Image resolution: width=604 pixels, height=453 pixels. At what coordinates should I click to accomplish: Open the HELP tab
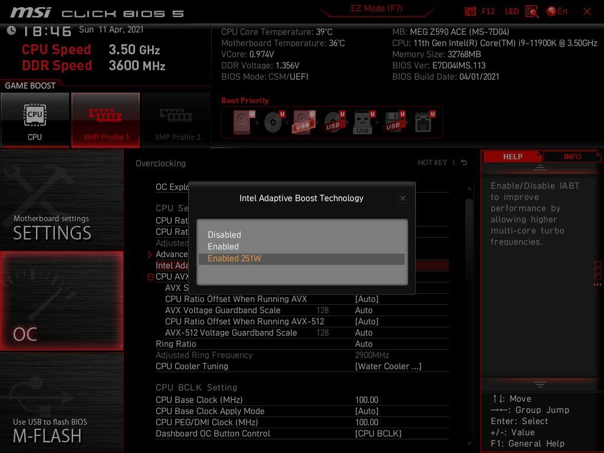[x=512, y=156]
